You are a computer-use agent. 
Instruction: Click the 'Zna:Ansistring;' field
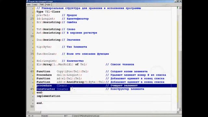tap(49, 40)
